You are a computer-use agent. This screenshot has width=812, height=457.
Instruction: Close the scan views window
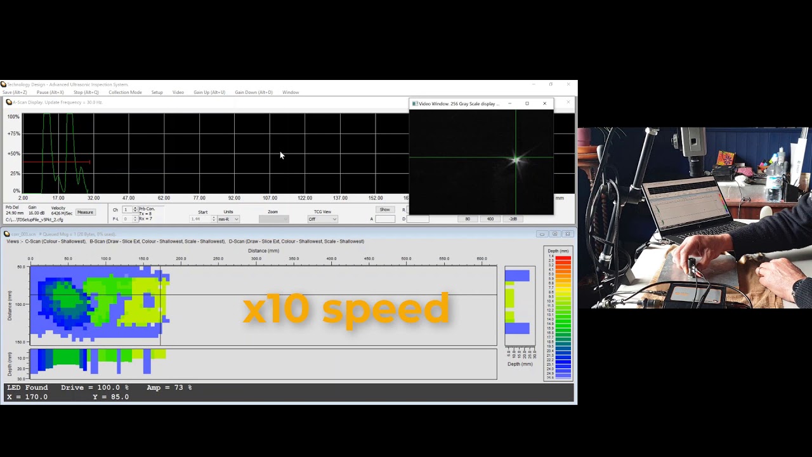tap(568, 234)
